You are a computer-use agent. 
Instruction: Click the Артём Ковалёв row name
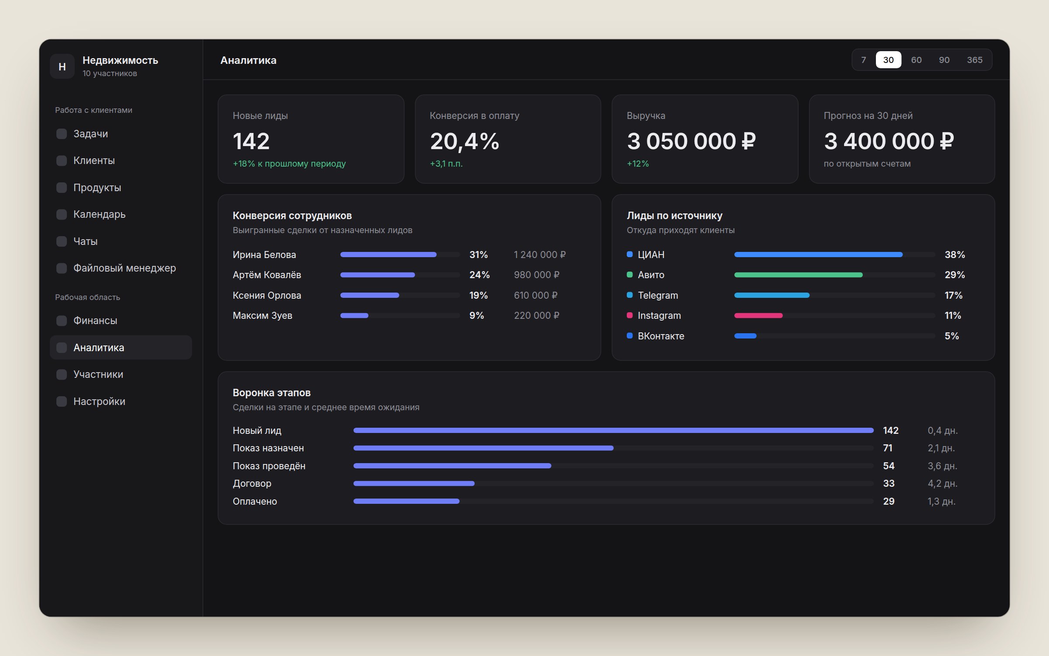click(267, 275)
